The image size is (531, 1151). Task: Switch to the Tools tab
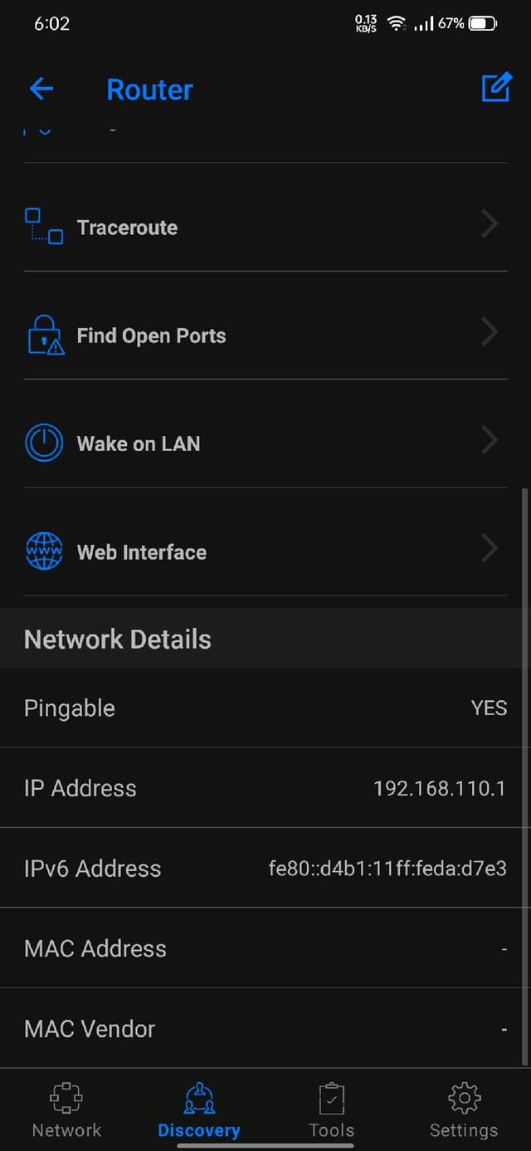coord(331,1111)
